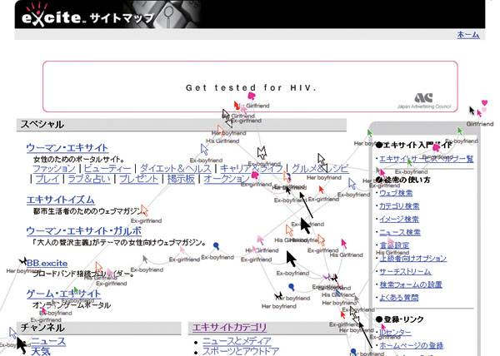Open the ウーマン・エキサイト・ガルボ link

click(x=84, y=231)
